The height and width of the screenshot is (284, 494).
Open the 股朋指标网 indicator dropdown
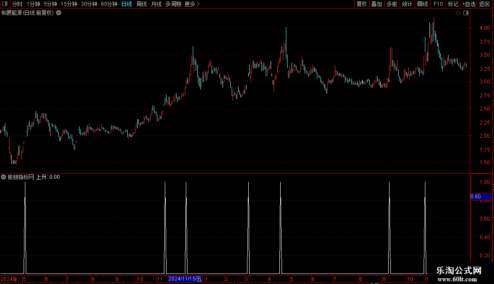coord(3,177)
